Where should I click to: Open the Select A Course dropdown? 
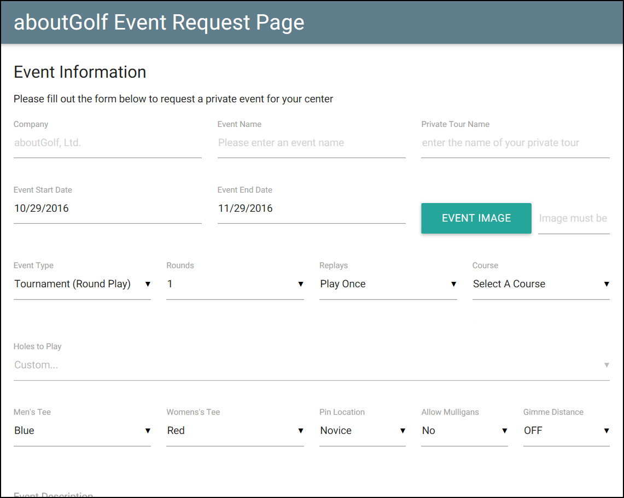(541, 284)
